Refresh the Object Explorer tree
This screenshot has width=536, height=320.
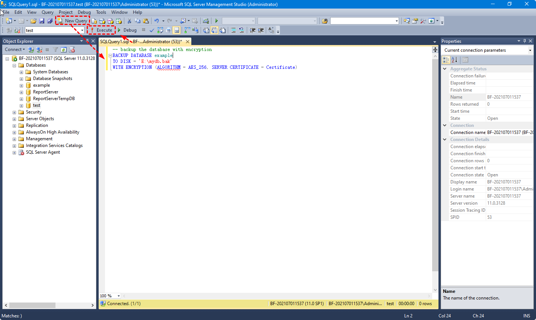coord(64,49)
